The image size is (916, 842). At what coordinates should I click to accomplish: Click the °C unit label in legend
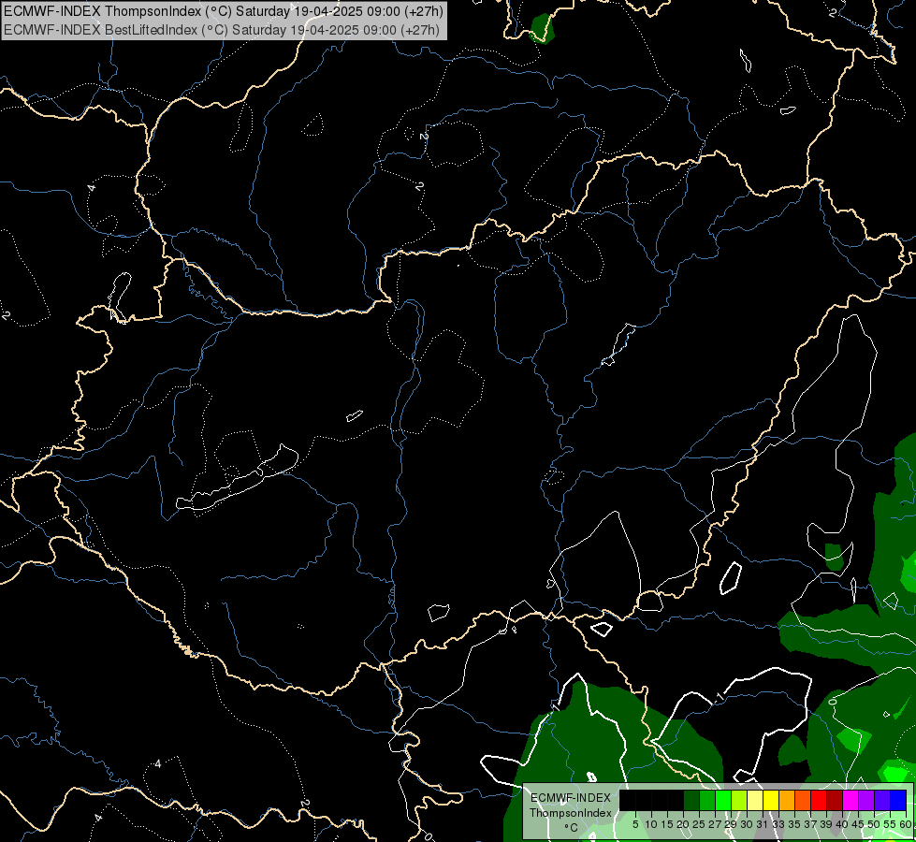pyautogui.click(x=572, y=827)
